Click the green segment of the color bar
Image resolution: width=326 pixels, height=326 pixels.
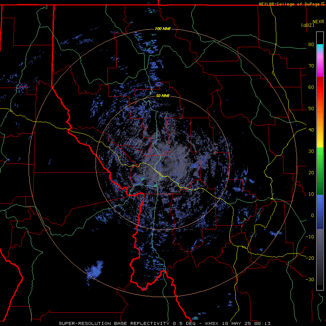pos(320,171)
